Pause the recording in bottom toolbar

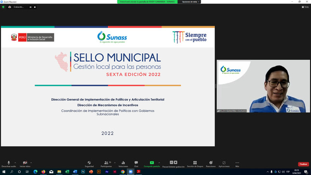[x=172, y=162]
